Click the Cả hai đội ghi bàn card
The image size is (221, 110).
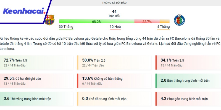coord(36,81)
